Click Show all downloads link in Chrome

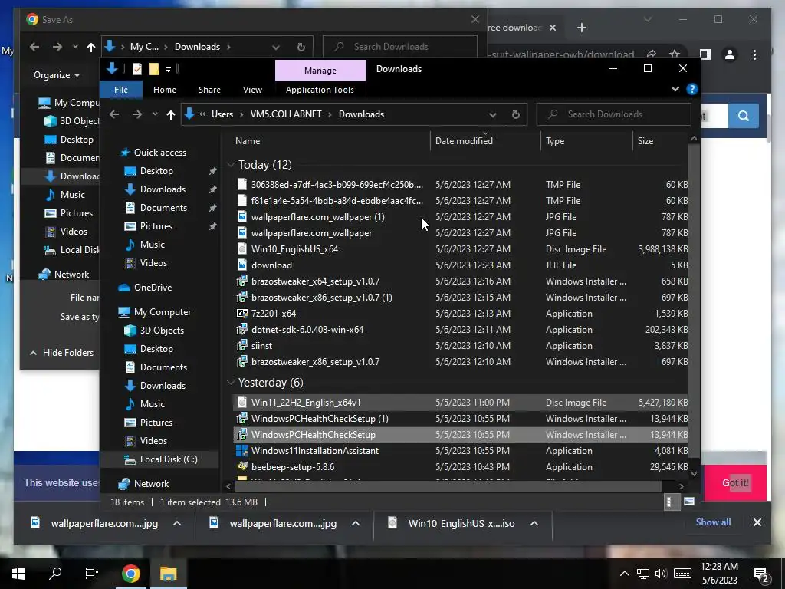pyautogui.click(x=713, y=522)
